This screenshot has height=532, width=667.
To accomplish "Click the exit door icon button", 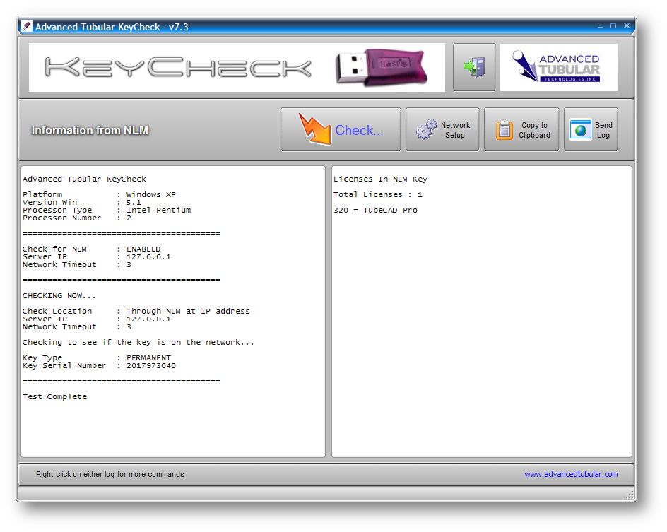I will [x=474, y=67].
